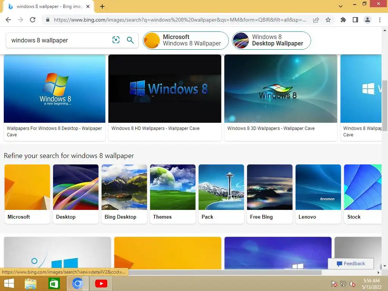388x291 pixels.
Task: Open Action Center flag in tray
Action: tap(334, 283)
